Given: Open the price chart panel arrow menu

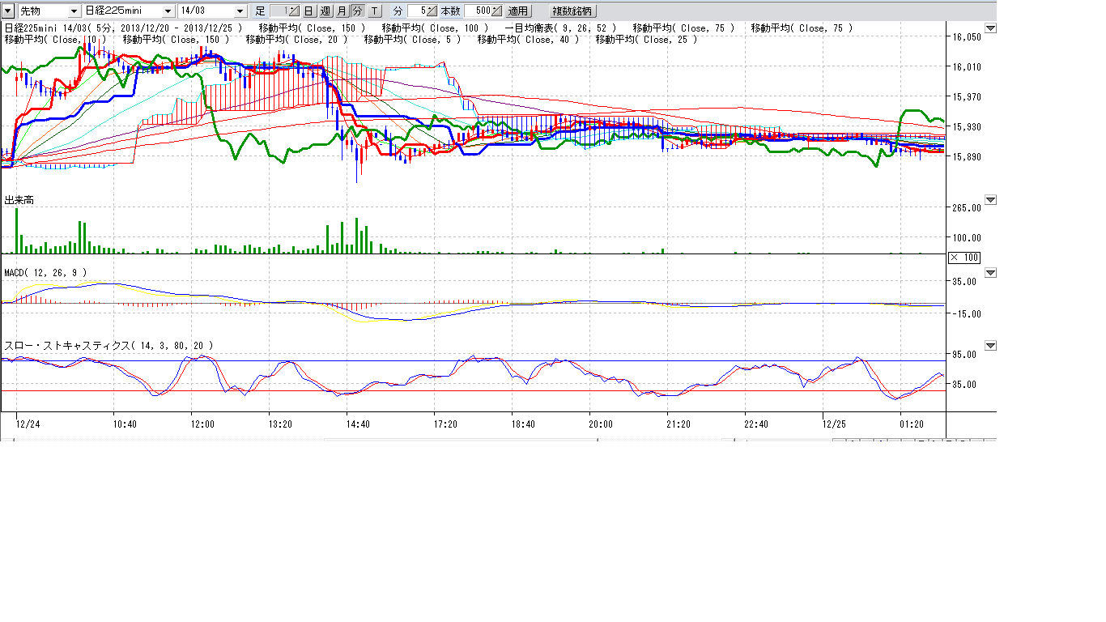Looking at the screenshot, I should [990, 28].
